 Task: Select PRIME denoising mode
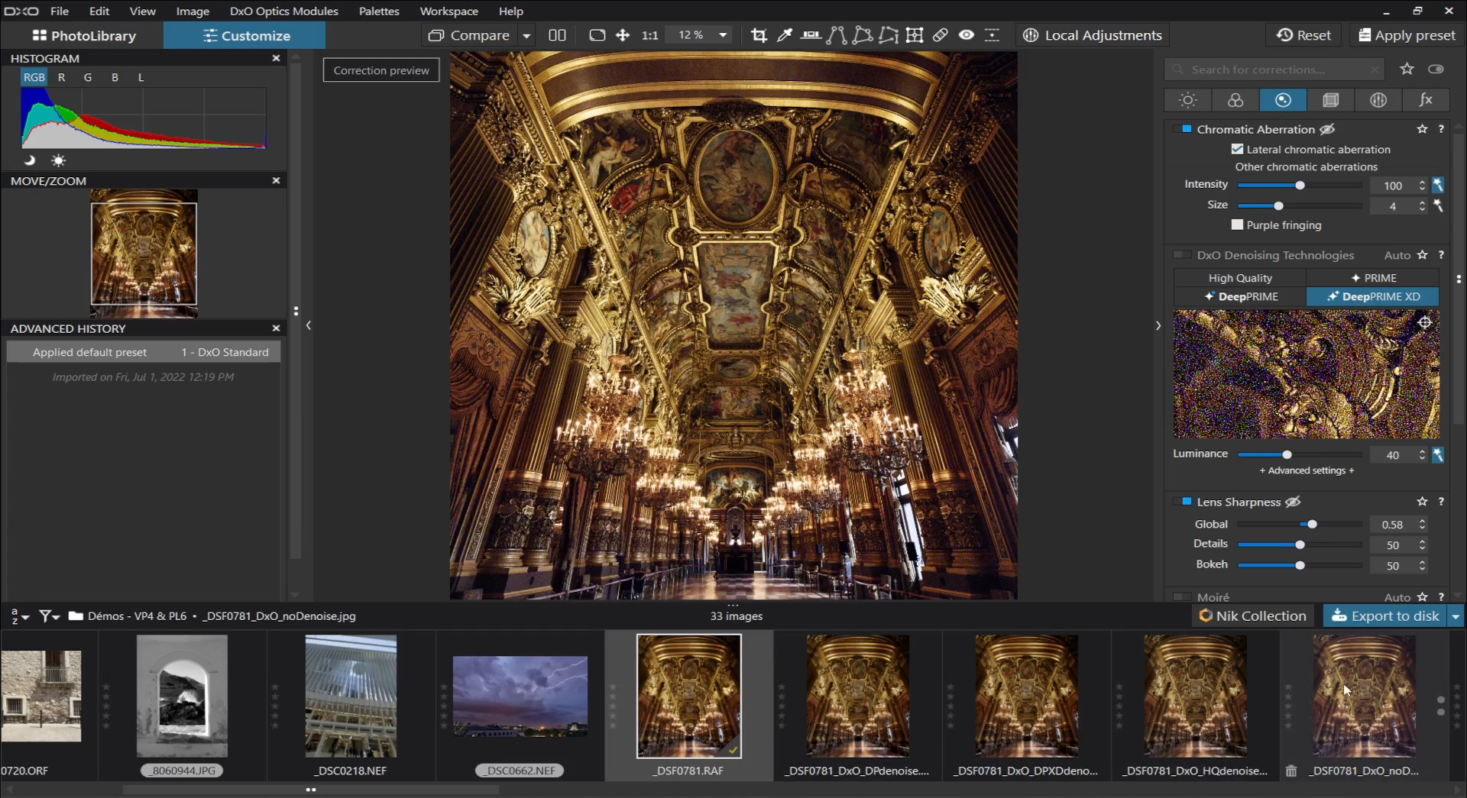coord(1373,278)
